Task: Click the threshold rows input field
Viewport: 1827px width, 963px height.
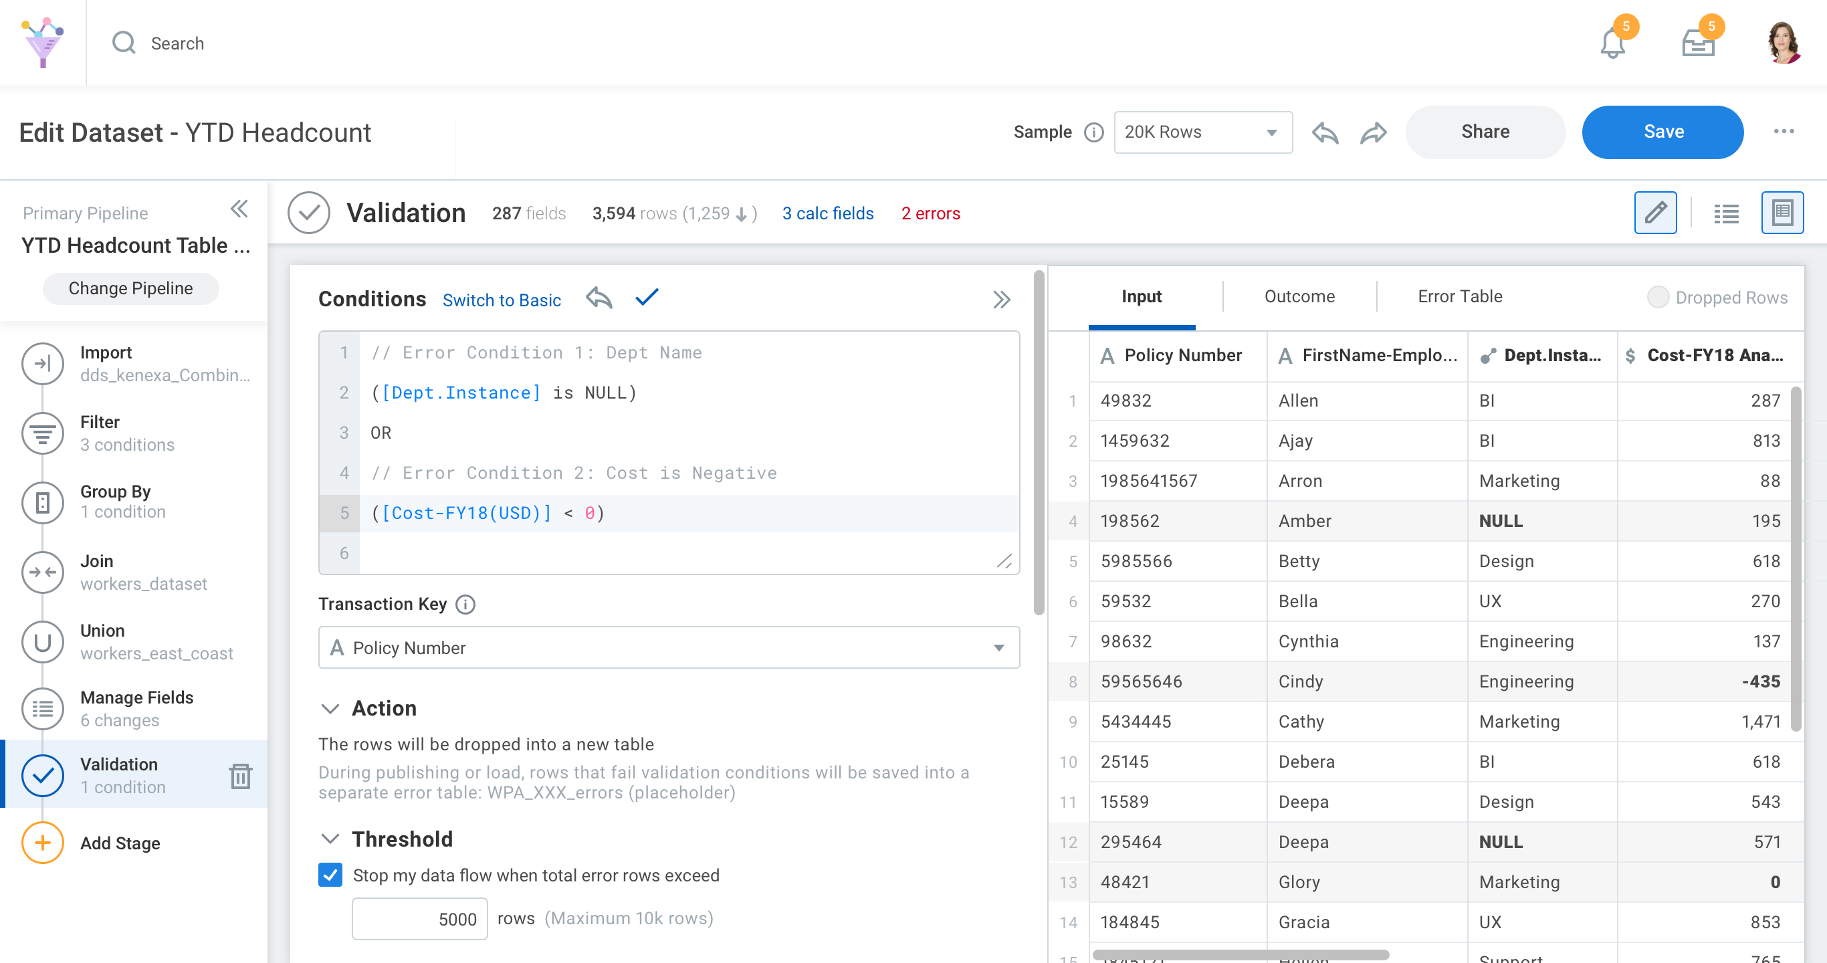Action: tap(419, 919)
